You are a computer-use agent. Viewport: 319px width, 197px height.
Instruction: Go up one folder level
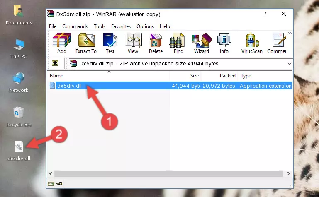[x=55, y=63]
